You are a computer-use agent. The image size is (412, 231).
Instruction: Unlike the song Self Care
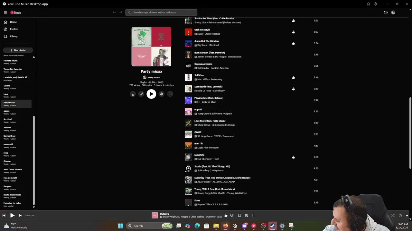293,77
